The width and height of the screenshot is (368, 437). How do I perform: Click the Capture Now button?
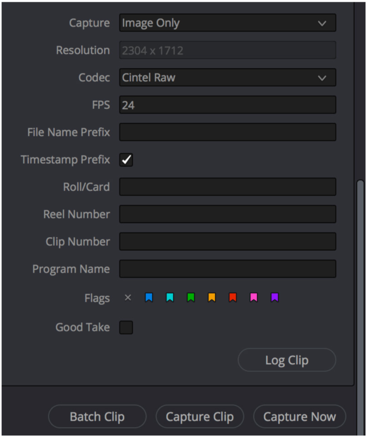point(300,417)
